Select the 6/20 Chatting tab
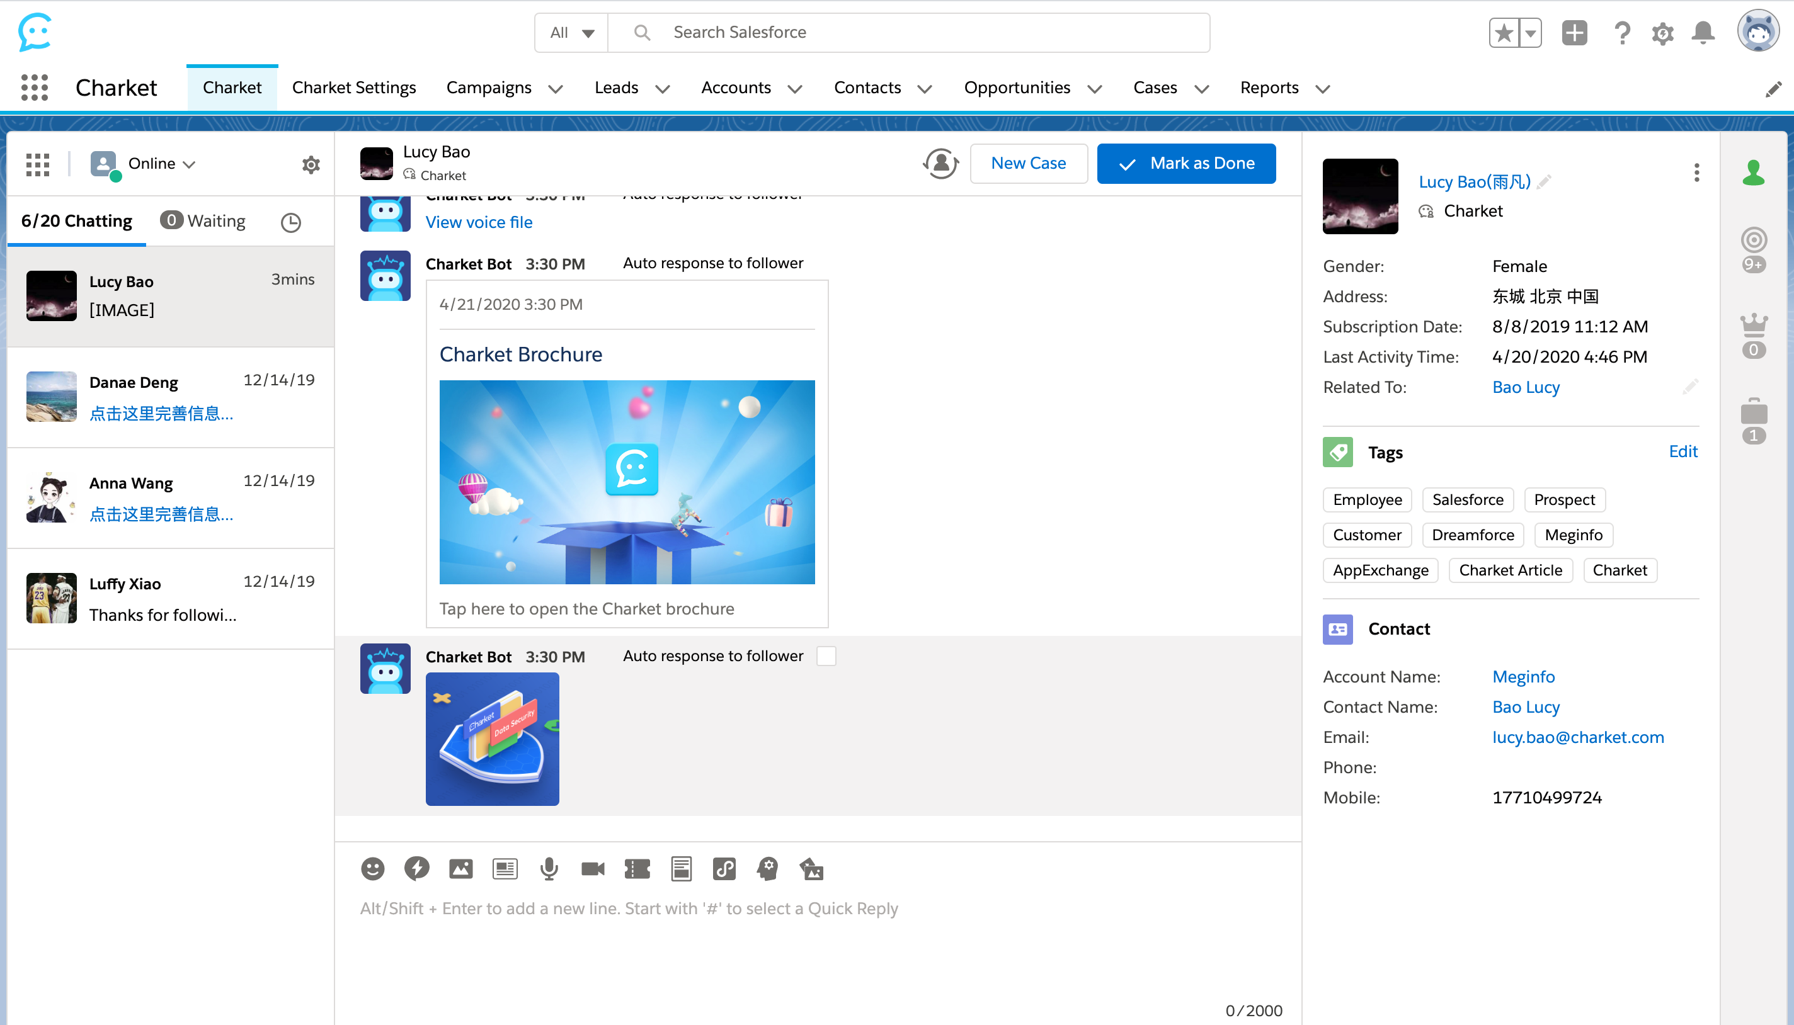Viewport: 1794px width, 1025px height. tap(77, 221)
